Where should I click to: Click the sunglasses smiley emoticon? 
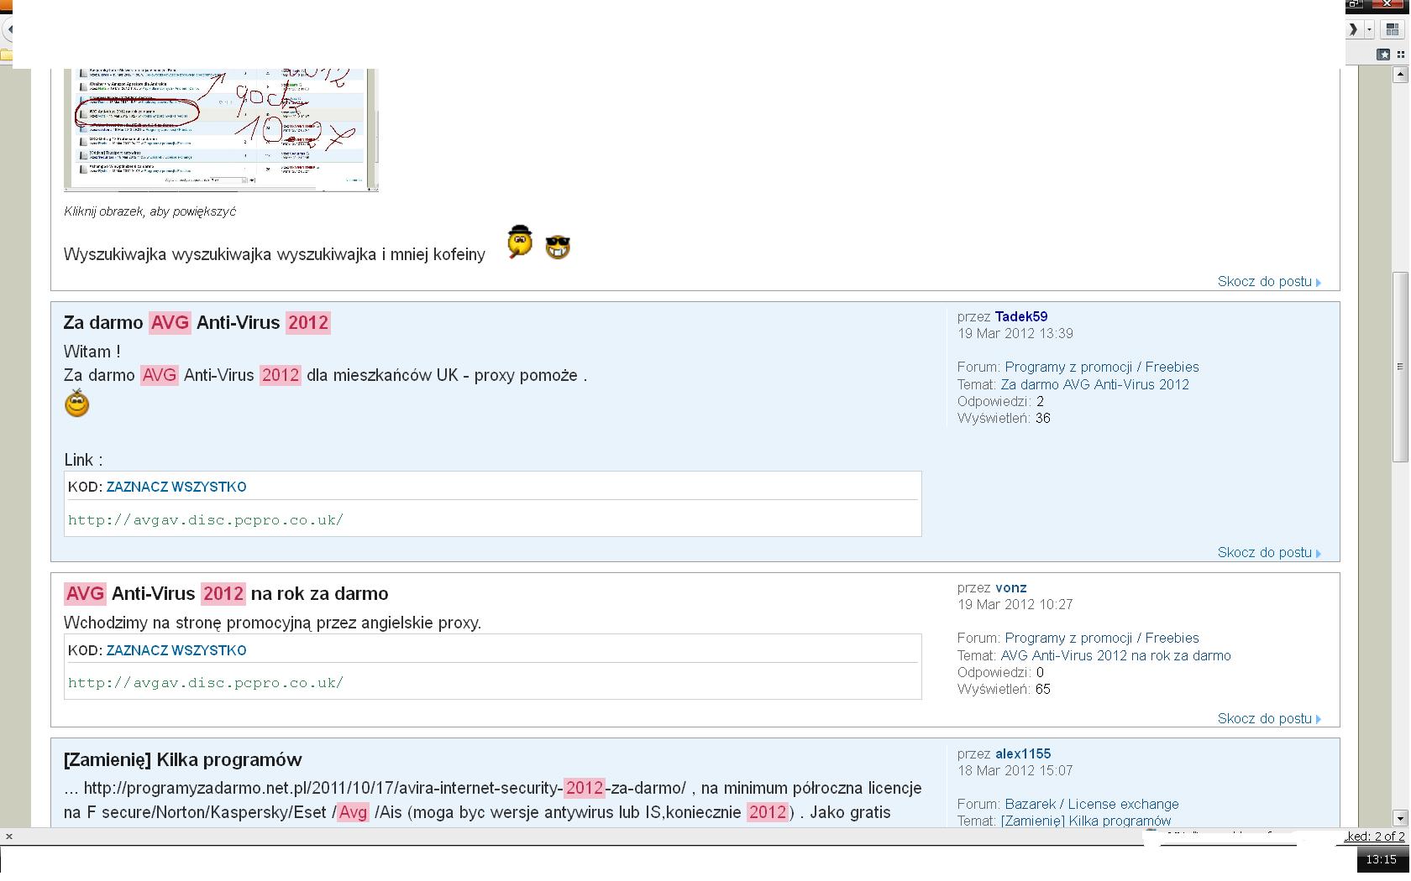click(x=558, y=247)
